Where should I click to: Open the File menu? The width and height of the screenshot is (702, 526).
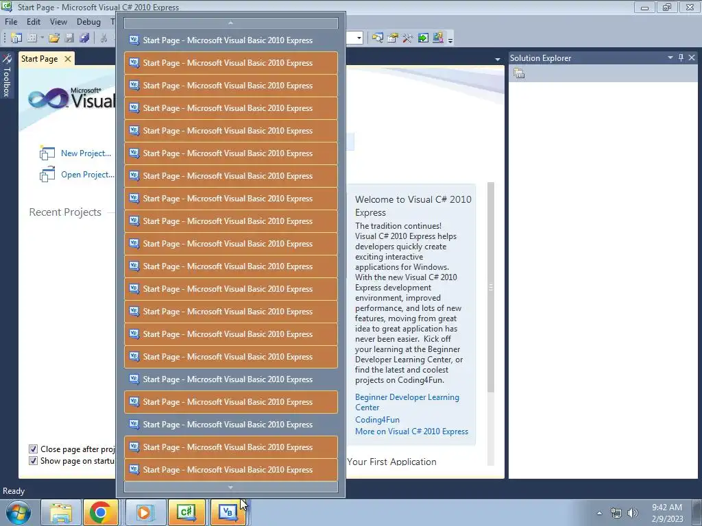11,21
